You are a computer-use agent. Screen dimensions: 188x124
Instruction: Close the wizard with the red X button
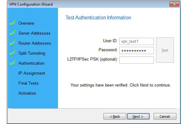pos(174,4)
